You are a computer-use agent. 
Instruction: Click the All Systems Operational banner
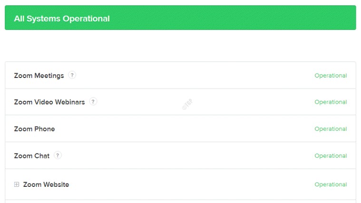[x=180, y=18]
